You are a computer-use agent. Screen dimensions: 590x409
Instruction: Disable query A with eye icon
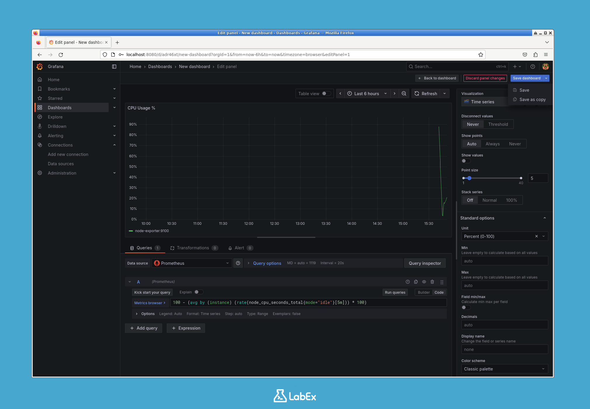(x=424, y=282)
